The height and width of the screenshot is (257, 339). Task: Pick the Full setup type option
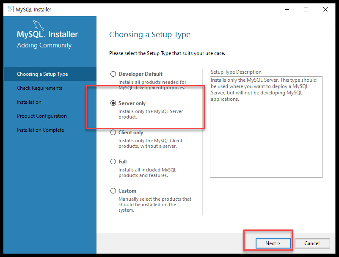[x=113, y=162]
